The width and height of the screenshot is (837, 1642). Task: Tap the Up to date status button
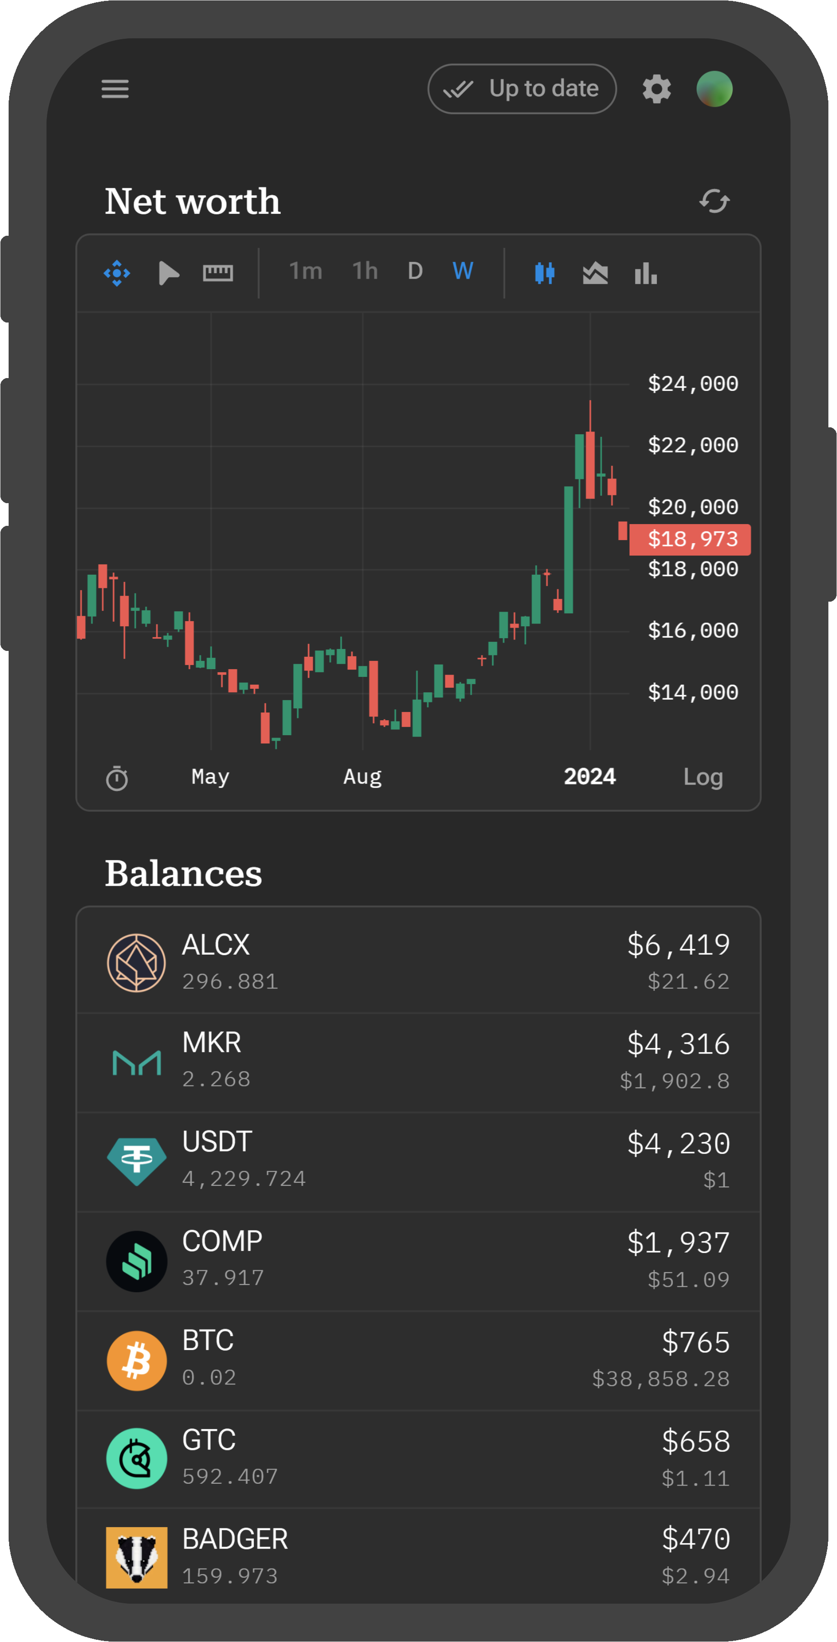(522, 88)
